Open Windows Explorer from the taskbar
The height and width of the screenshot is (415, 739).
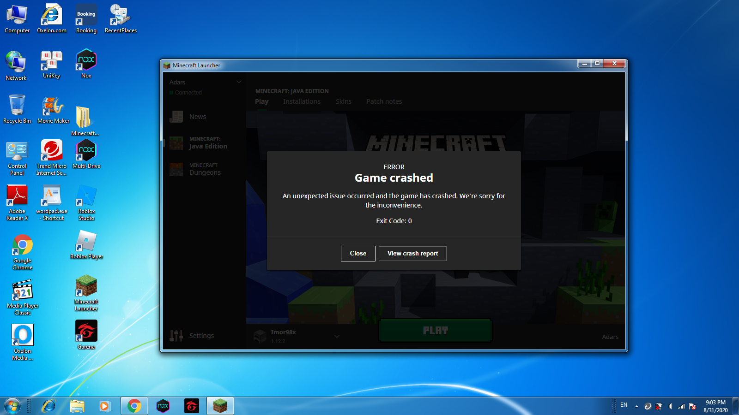[77, 406]
